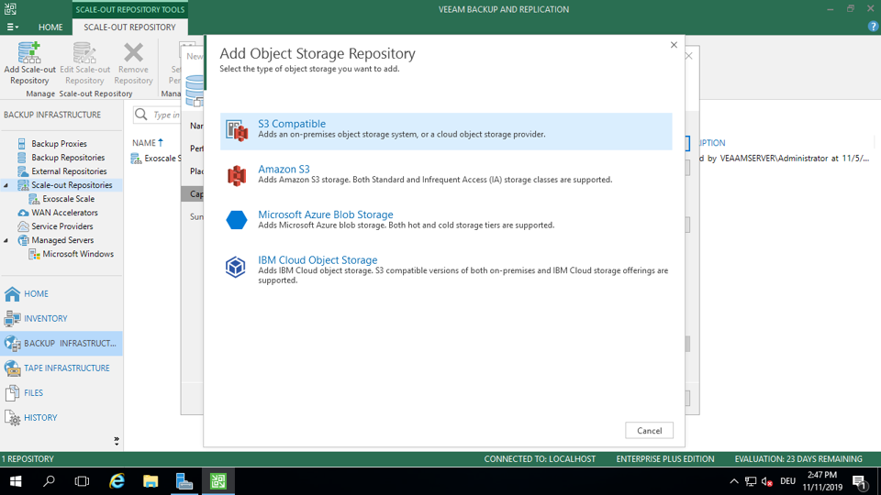
Task: Close the Add Object Storage Repository dialog
Action: [x=674, y=45]
